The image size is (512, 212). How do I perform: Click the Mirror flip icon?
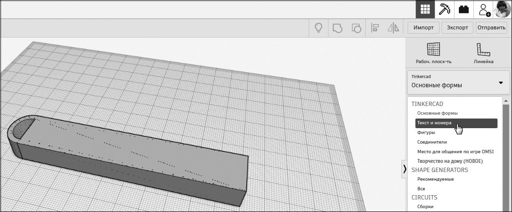point(394,28)
